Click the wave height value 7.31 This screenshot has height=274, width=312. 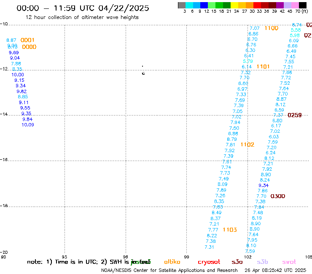tap(209, 247)
